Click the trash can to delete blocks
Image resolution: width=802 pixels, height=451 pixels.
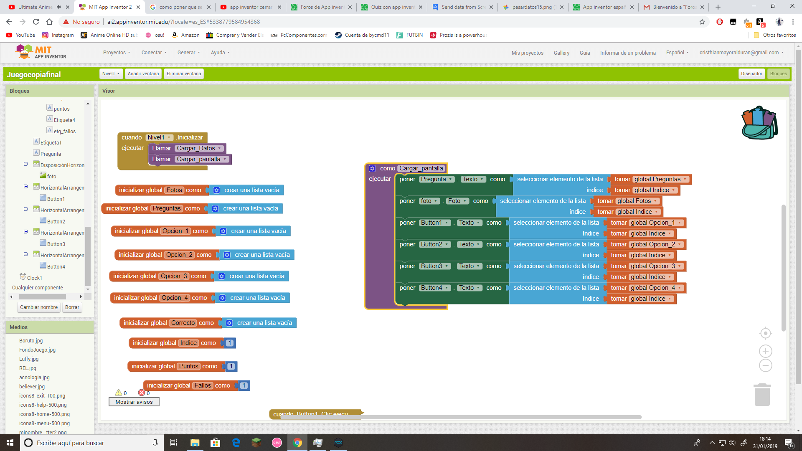coord(763,394)
